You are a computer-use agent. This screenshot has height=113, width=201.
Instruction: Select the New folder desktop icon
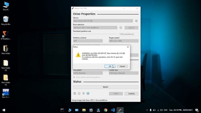coord(6,50)
